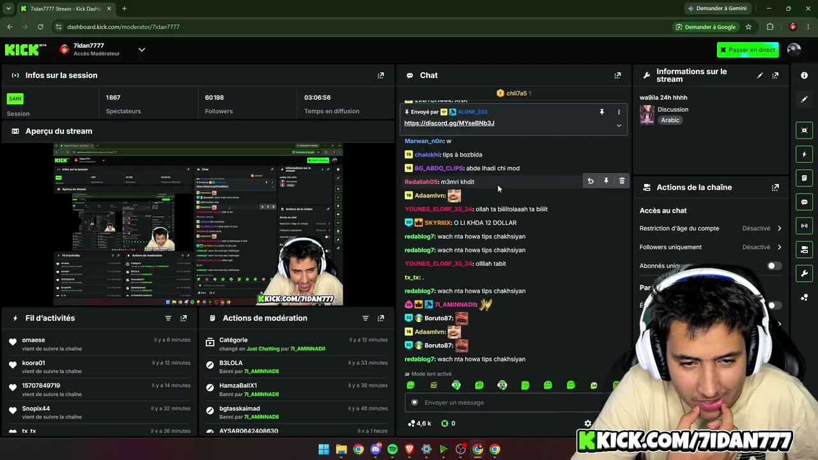
Task: Edit stream info with the panel's pencil icon
Action: (x=760, y=75)
